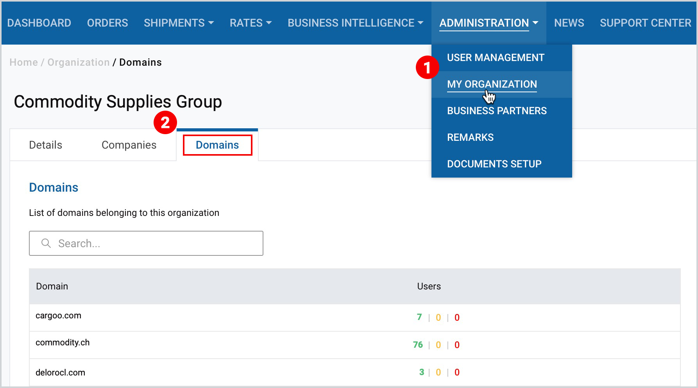Open Business Partners from the menu

(x=497, y=111)
